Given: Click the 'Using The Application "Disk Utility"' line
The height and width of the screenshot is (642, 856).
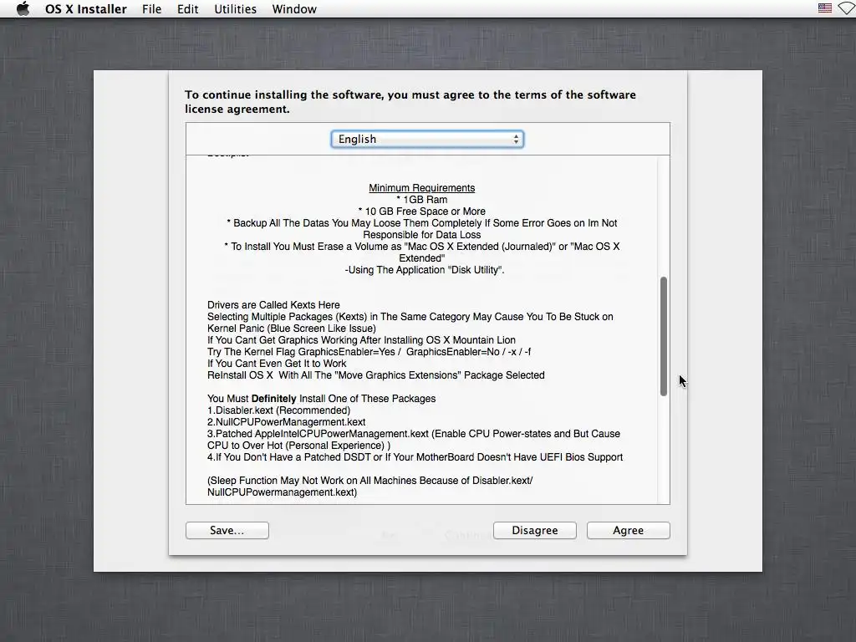Looking at the screenshot, I should [424, 270].
